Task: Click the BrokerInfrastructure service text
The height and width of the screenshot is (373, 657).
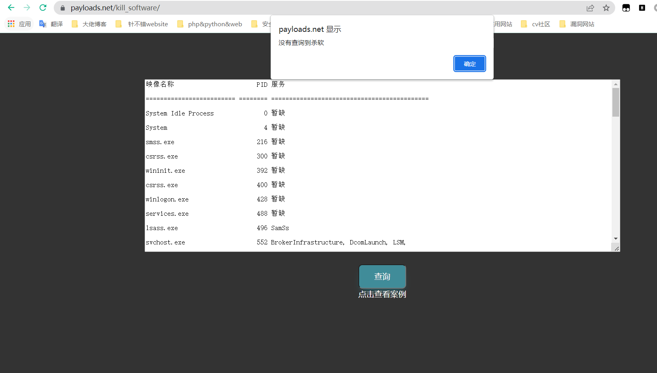Action: tap(307, 242)
